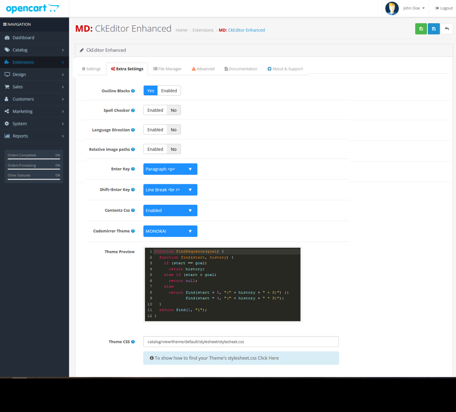The width and height of the screenshot is (456, 412).
Task: Set Relative image paths to No
Action: (x=174, y=149)
